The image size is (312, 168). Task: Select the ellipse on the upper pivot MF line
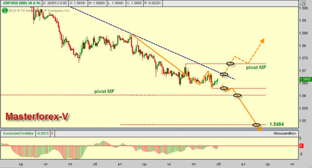230,64
